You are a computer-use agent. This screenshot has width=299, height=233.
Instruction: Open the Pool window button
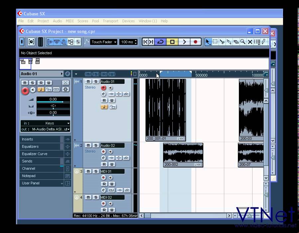tap(71, 42)
